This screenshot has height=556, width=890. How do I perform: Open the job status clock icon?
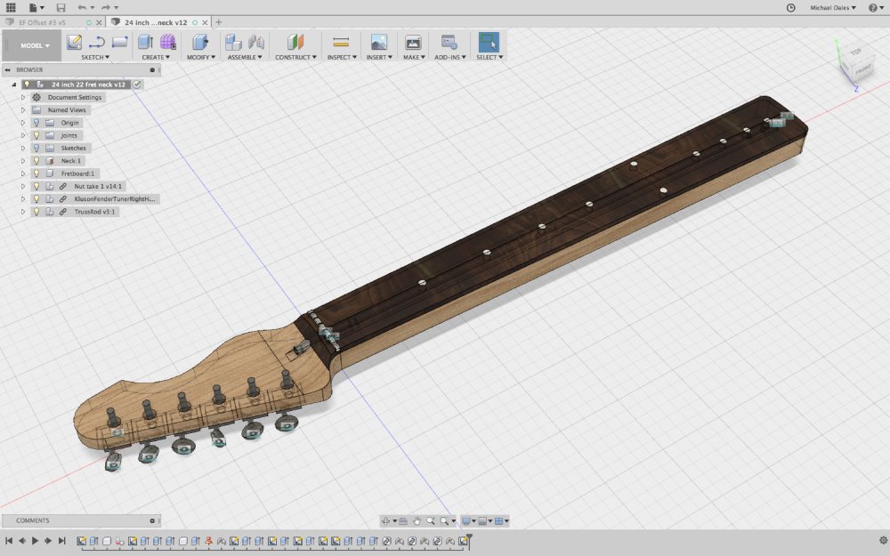point(790,7)
